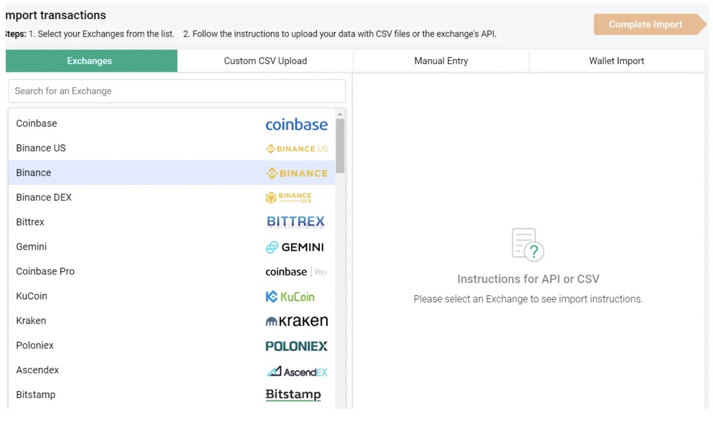Open the Manual Entry tab

[441, 61]
